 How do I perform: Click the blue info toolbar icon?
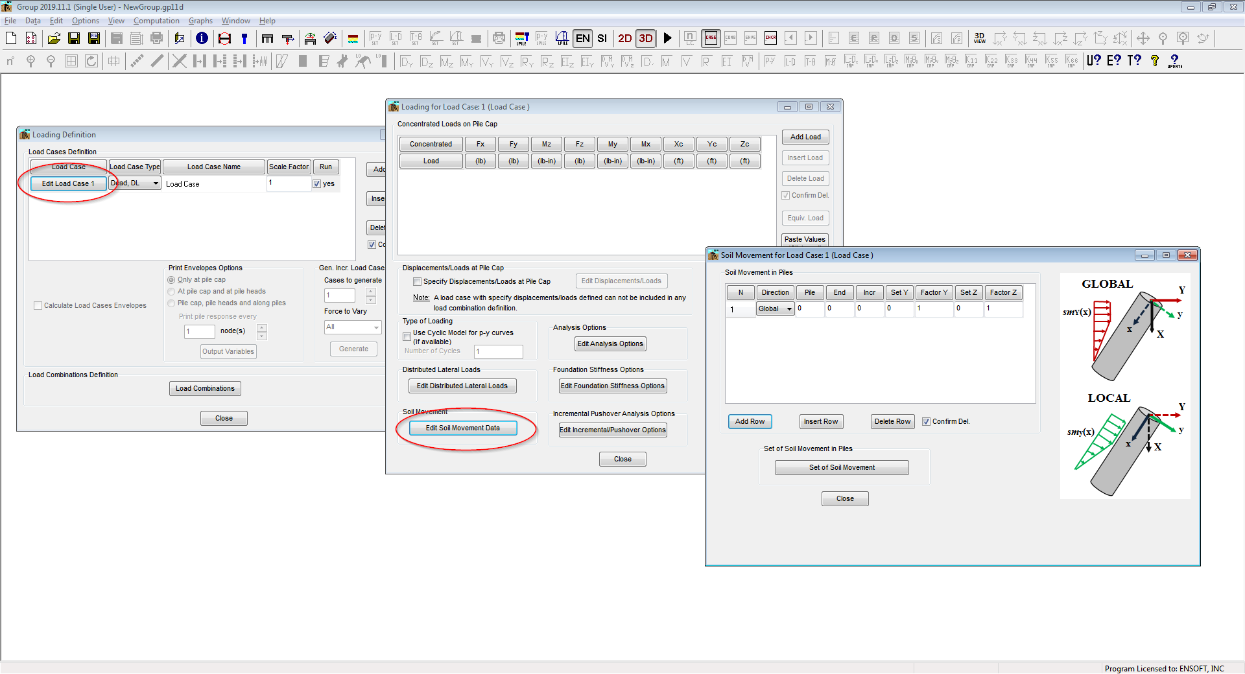coord(202,38)
